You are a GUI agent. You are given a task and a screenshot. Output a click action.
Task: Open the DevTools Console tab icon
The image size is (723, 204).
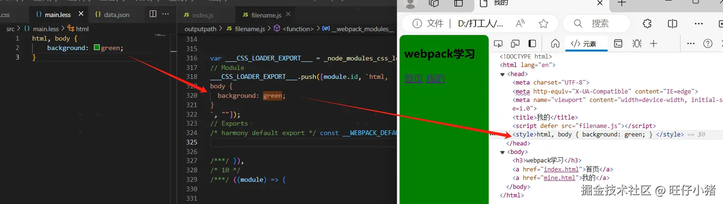tap(618, 43)
